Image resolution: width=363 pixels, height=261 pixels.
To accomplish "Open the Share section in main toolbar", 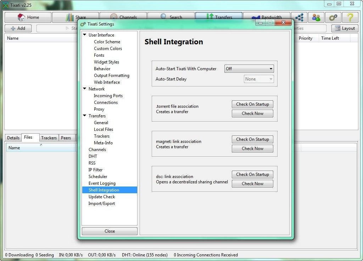I will (x=76, y=17).
